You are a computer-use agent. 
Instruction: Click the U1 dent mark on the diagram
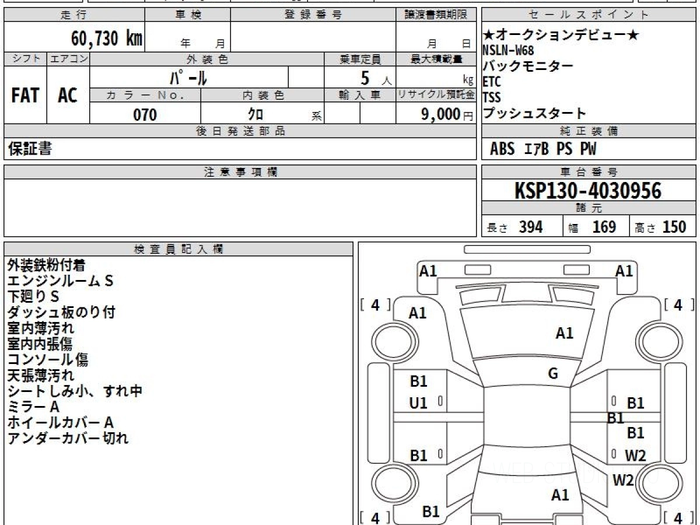click(x=418, y=403)
